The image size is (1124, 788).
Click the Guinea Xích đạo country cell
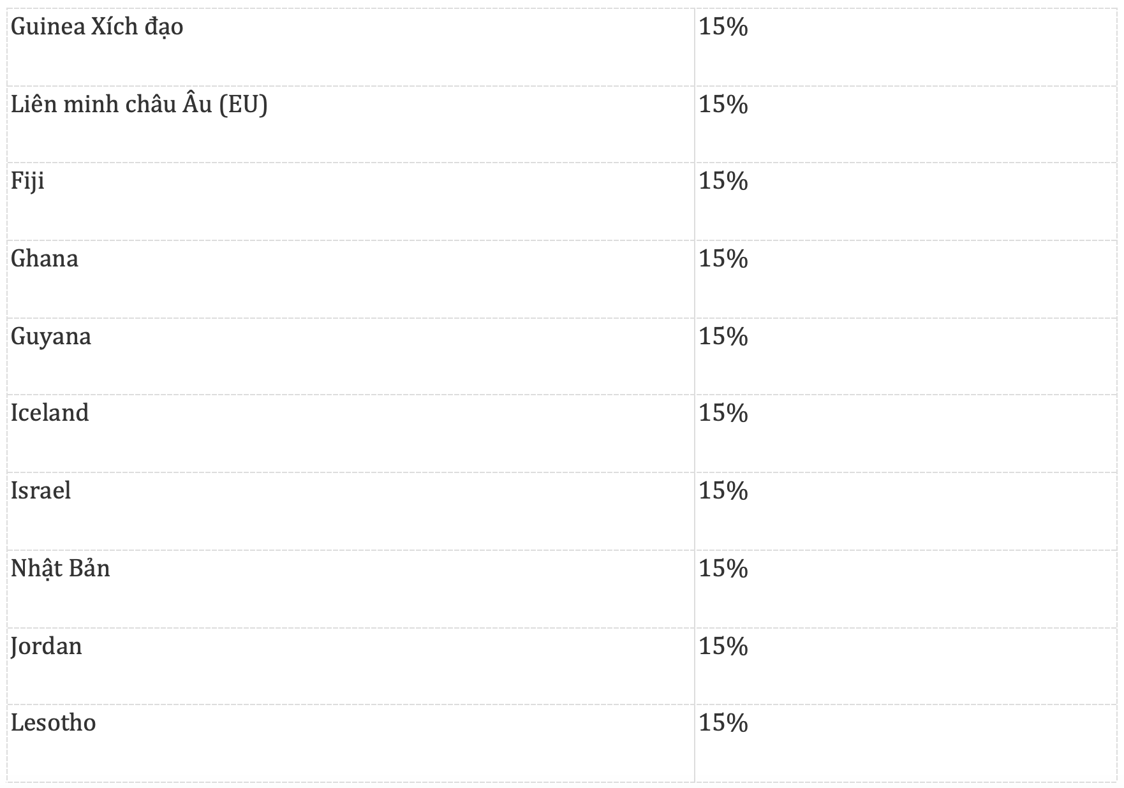point(97,27)
